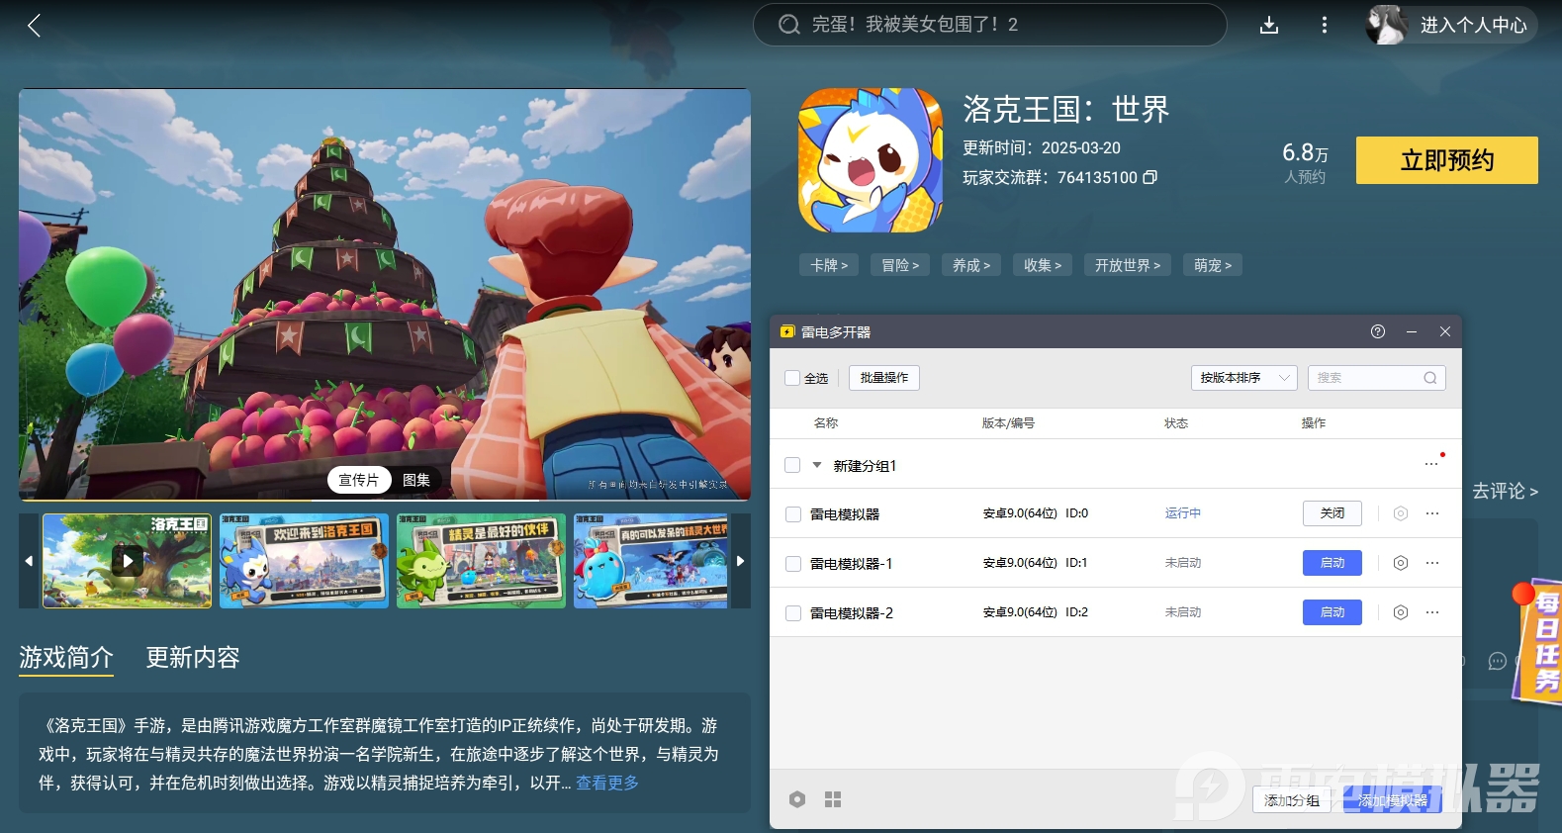Open the downloads icon in the top bar
The width and height of the screenshot is (1562, 833).
point(1269,26)
